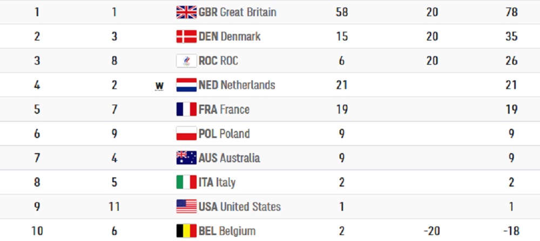Click the FRA France team name

click(224, 109)
